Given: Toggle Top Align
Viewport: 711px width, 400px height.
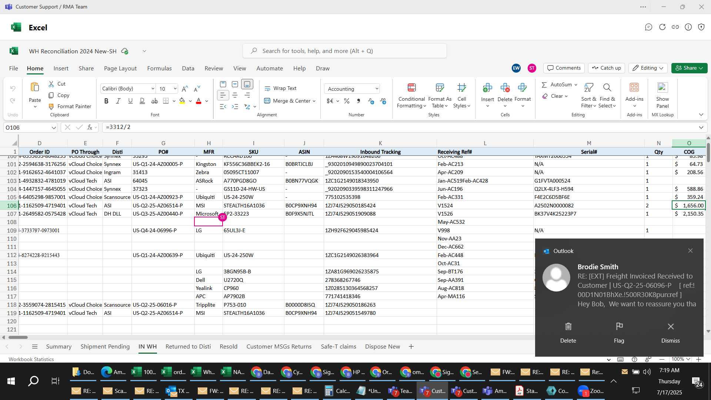Looking at the screenshot, I should point(223,84).
